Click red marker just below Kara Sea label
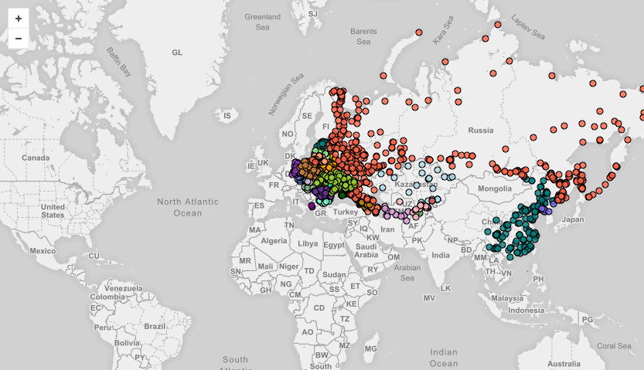 445,62
